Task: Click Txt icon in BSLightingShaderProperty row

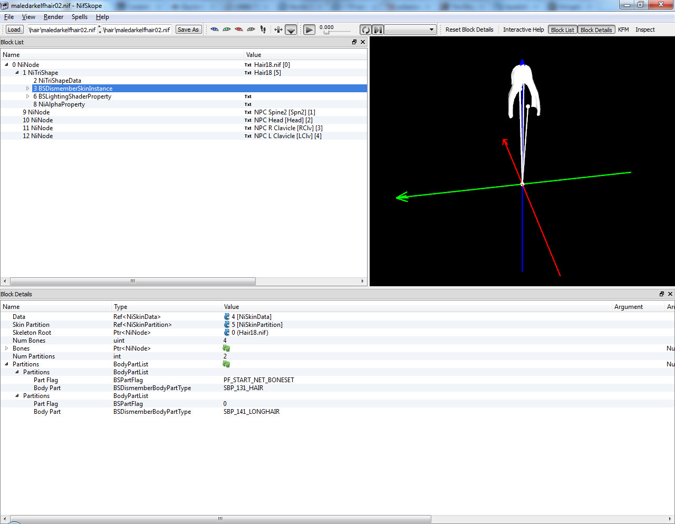Action: 248,96
